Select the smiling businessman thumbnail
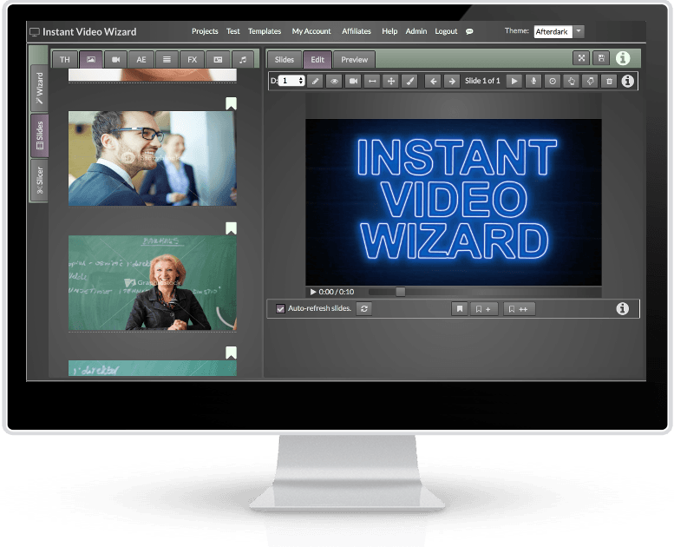Viewport: 674px width, 547px height. tap(152, 158)
